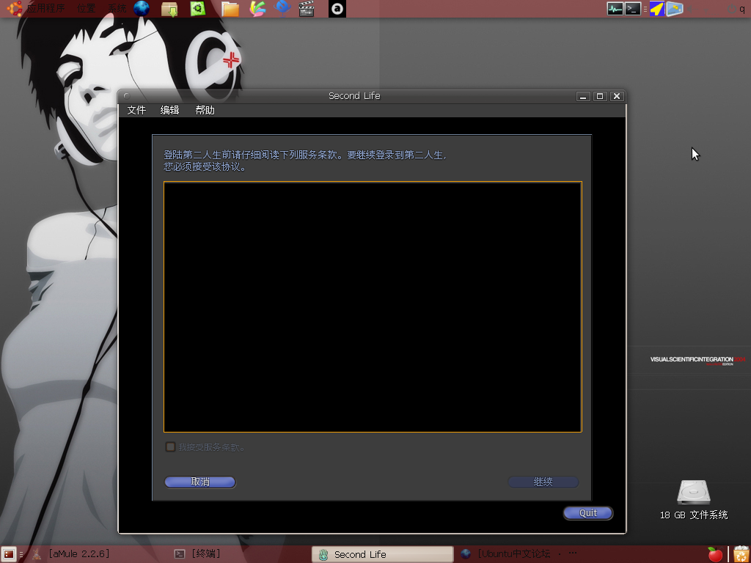This screenshot has height=563, width=751.
Task: Click the red apple icon in bottom panel
Action: [715, 554]
